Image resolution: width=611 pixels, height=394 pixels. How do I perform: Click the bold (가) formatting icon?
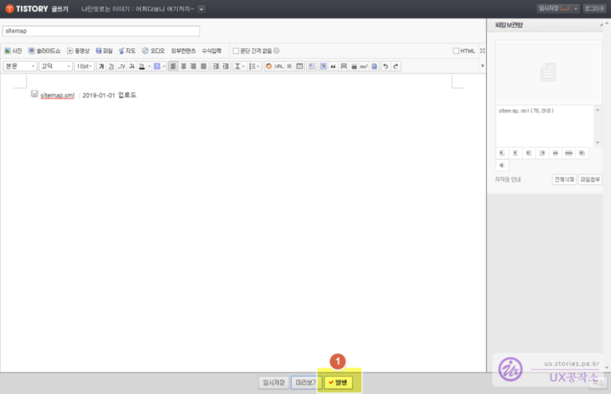click(101, 66)
